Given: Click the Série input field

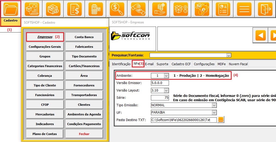Looking at the screenshot, I should click(x=160, y=98).
